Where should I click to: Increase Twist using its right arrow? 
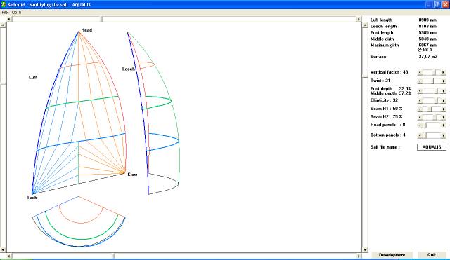(444, 81)
